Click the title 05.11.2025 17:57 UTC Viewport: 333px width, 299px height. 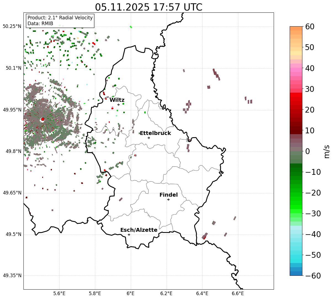pos(149,7)
